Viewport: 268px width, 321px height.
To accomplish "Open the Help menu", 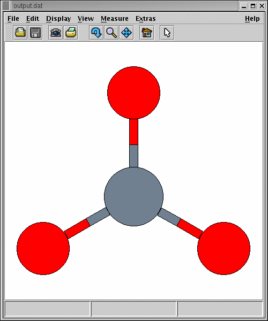I will 252,19.
